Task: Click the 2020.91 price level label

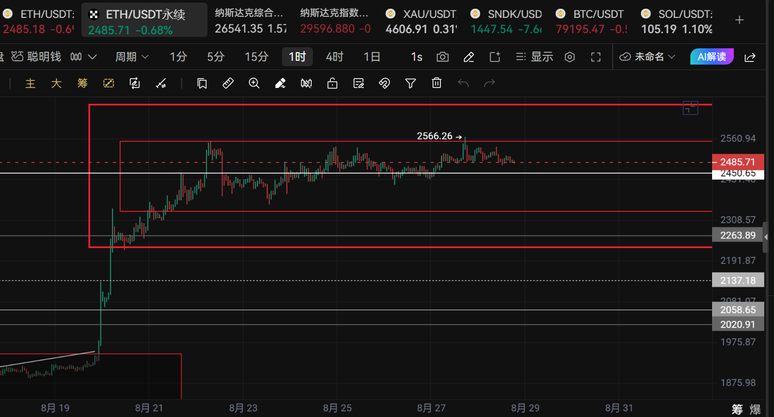Action: coord(738,324)
